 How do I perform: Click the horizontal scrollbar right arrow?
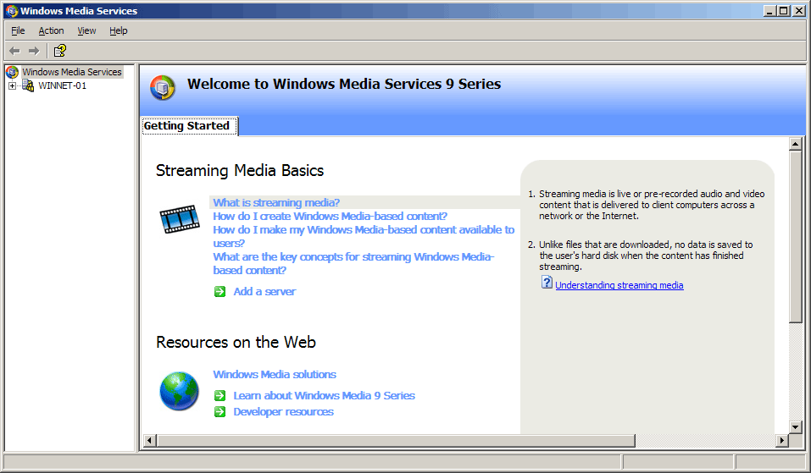tap(782, 441)
